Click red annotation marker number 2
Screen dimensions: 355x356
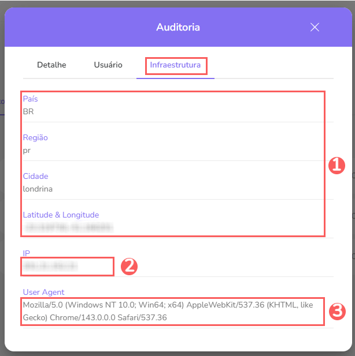(128, 266)
